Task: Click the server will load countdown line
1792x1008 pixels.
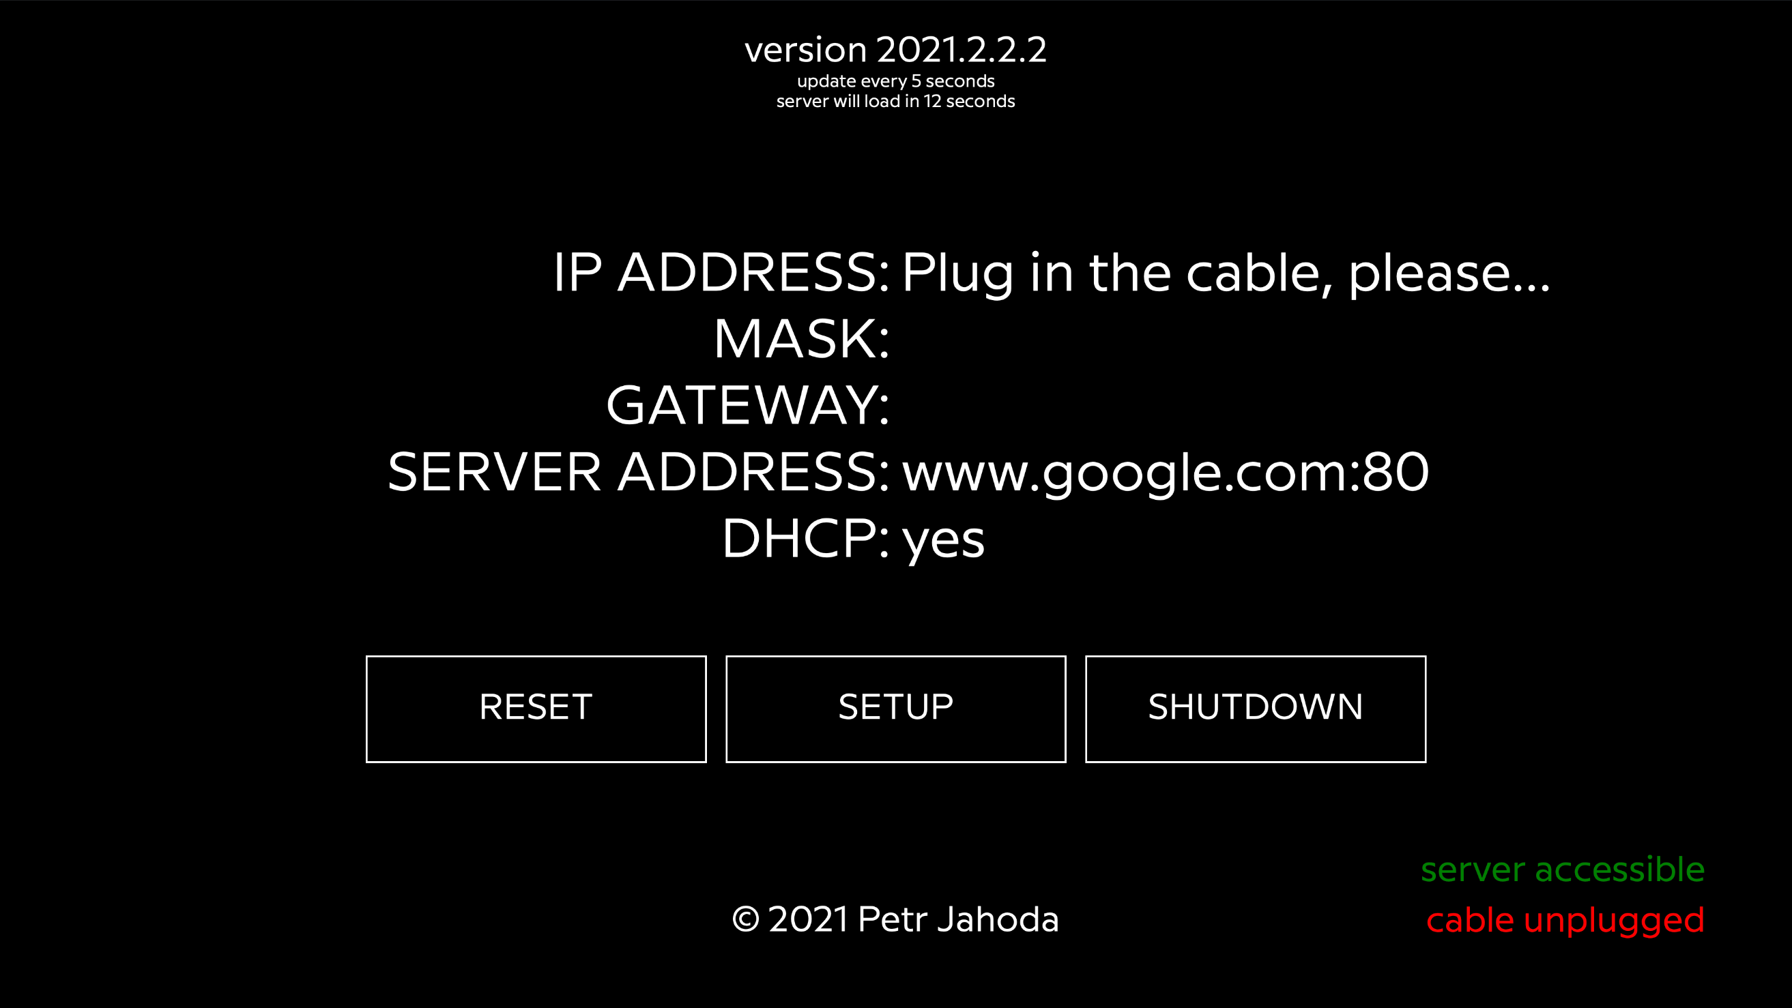Action: [x=895, y=102]
